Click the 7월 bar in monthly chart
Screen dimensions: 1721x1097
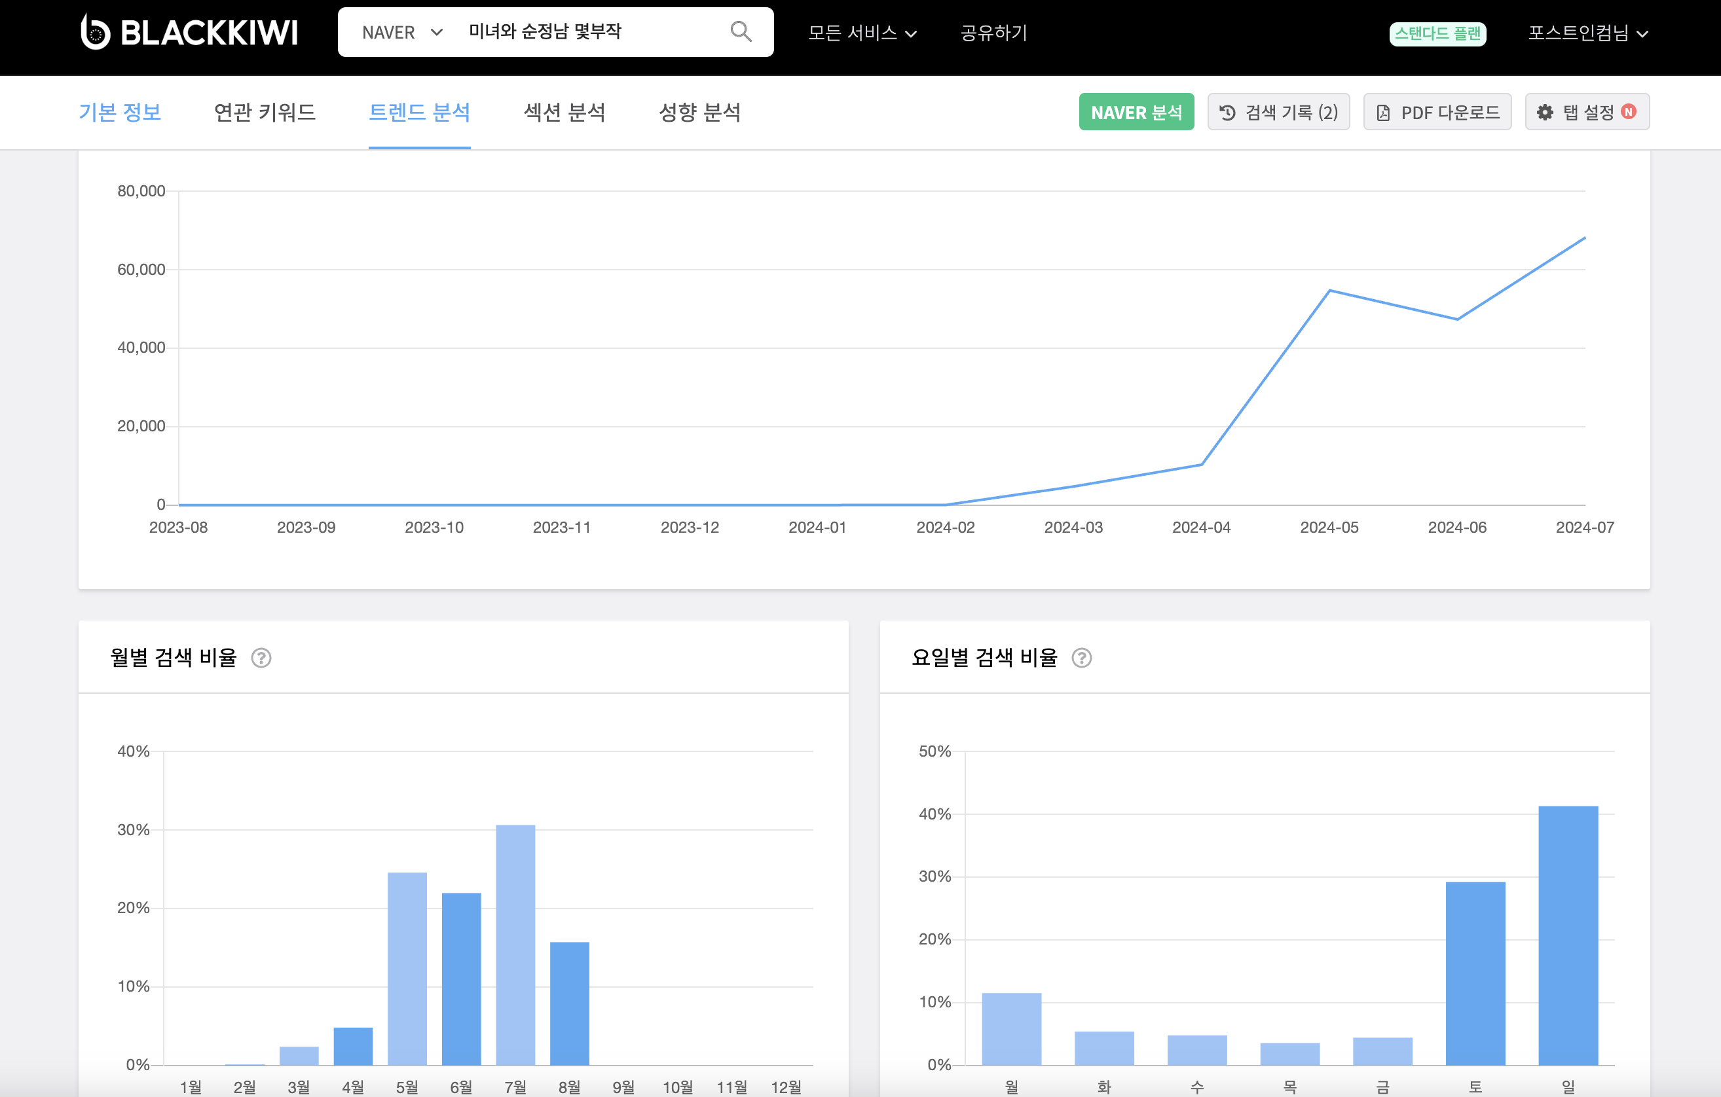515,944
